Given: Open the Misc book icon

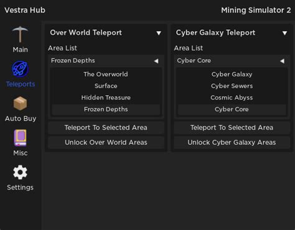Looking at the screenshot, I should pos(20,138).
